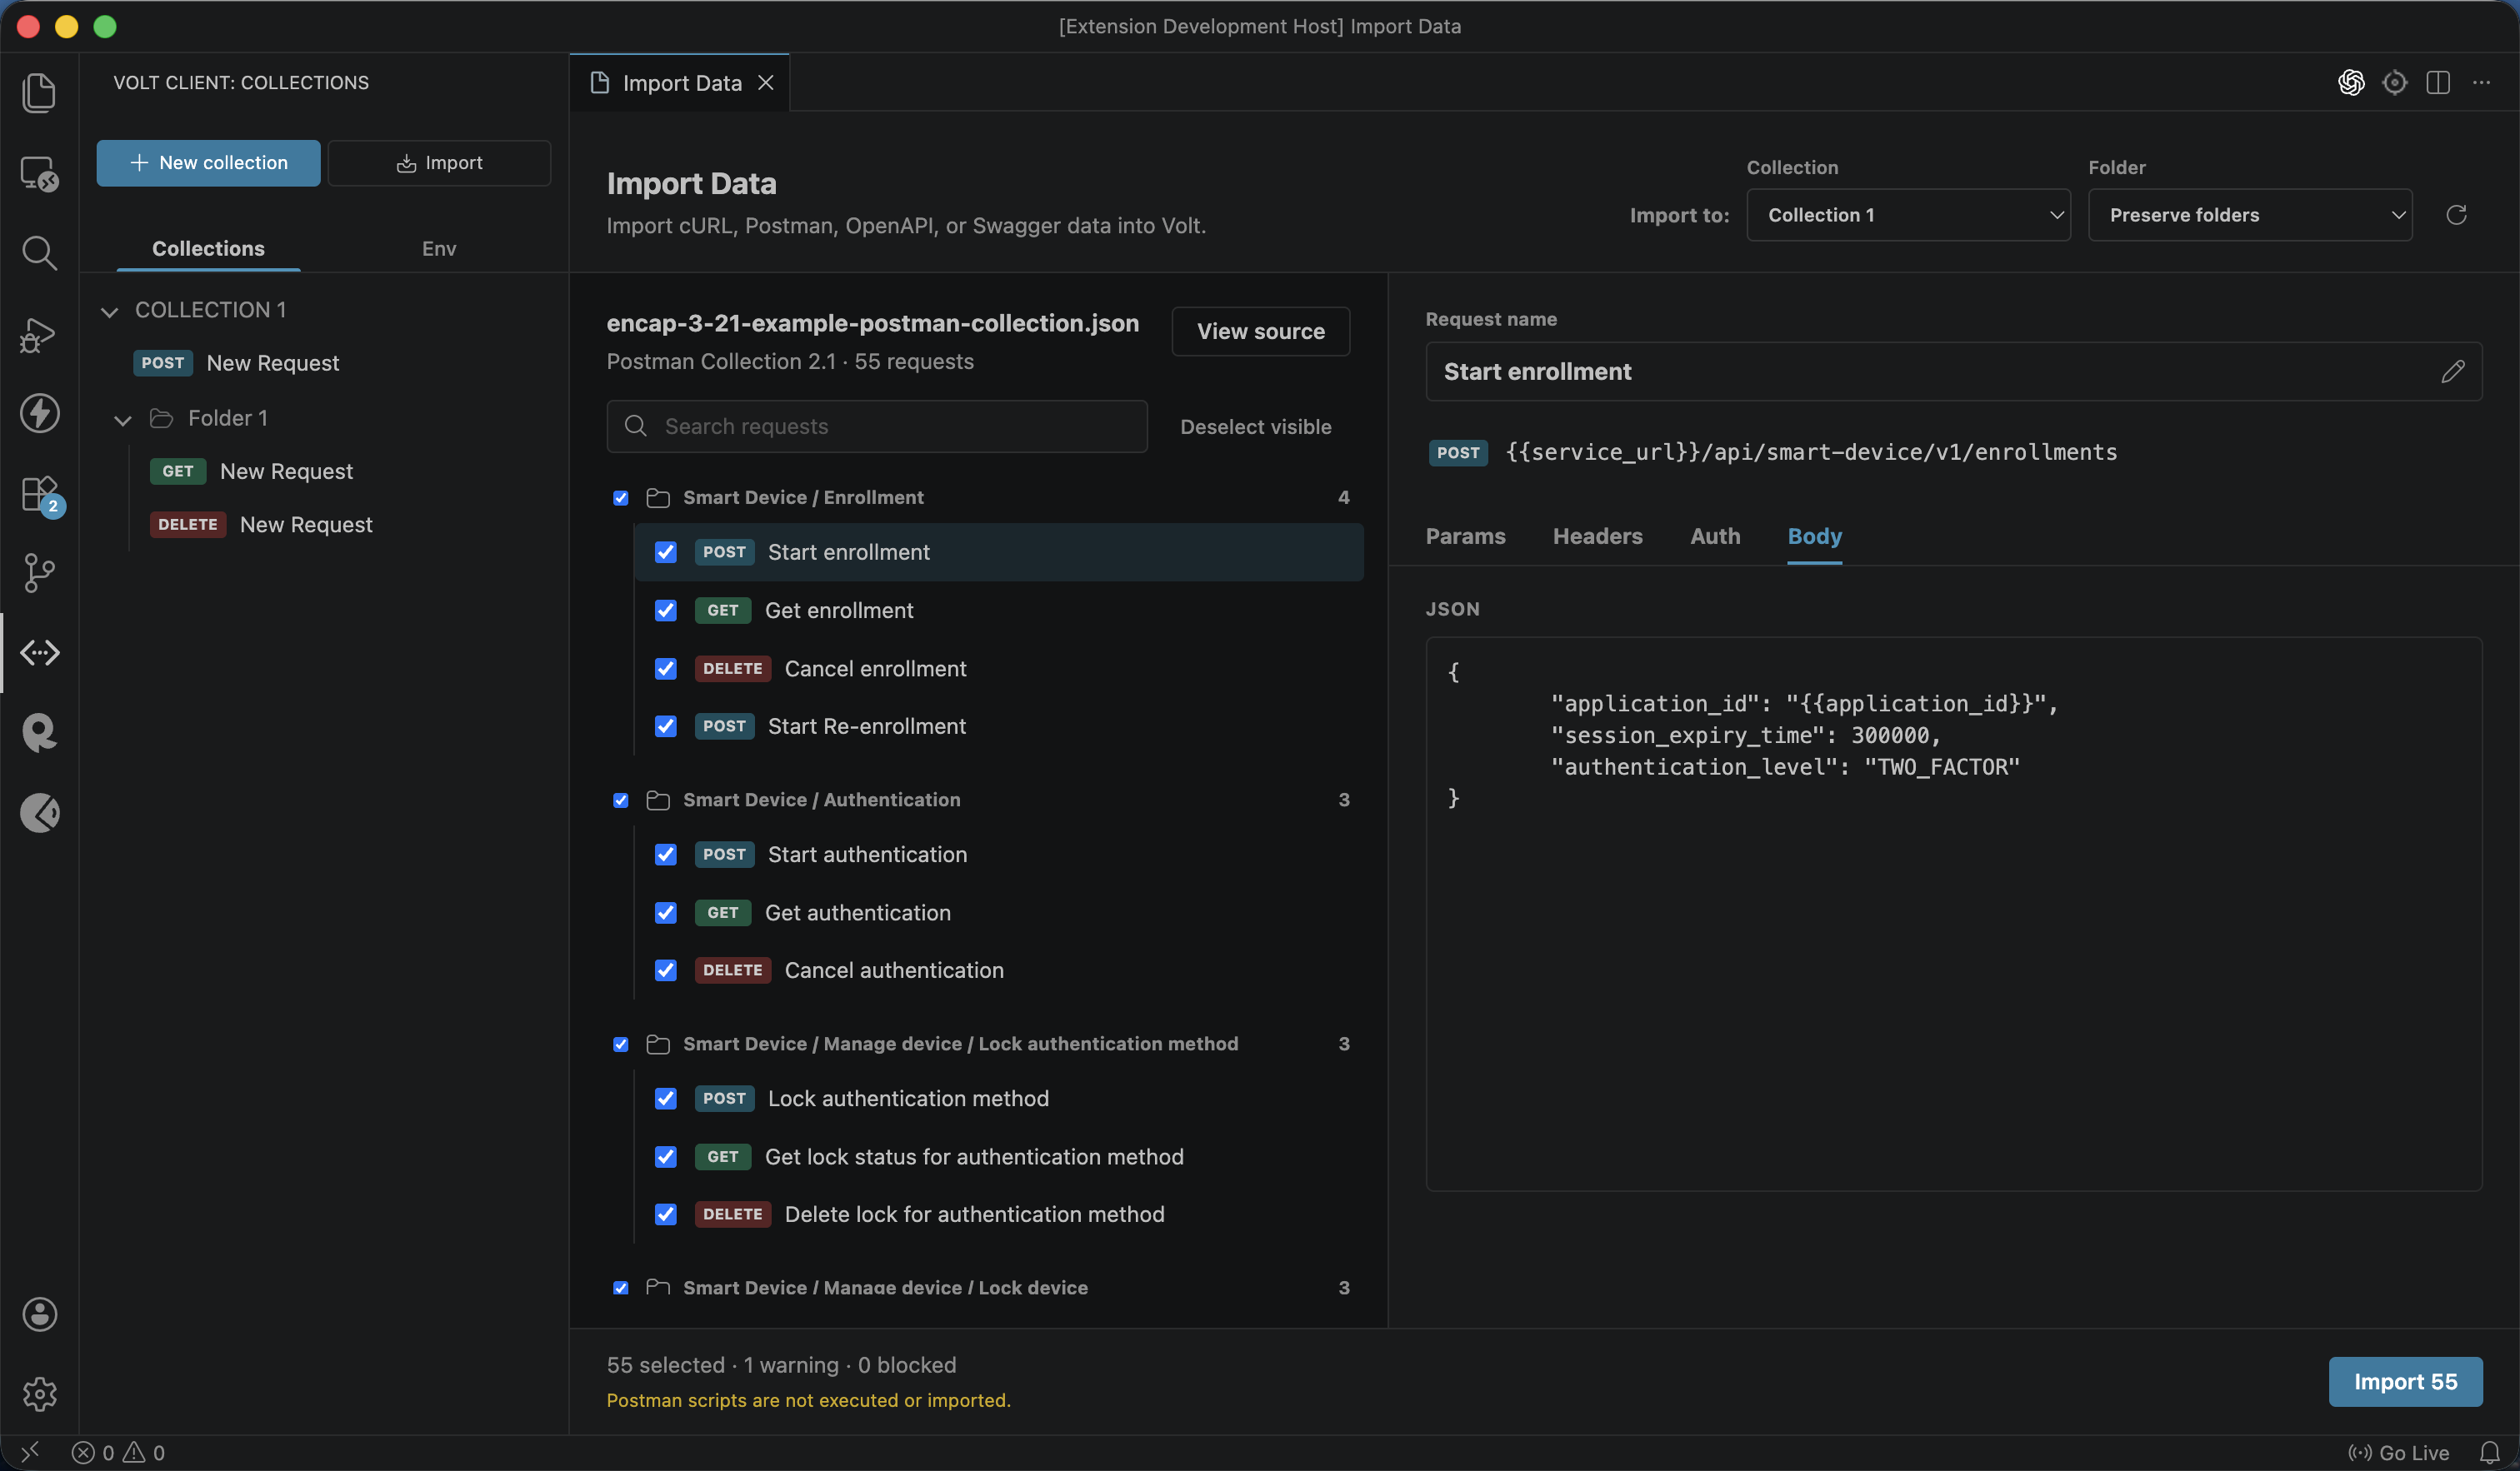Image resolution: width=2520 pixels, height=1471 pixels.
Task: Select Get lock status for authentication method
Action: (x=998, y=1156)
